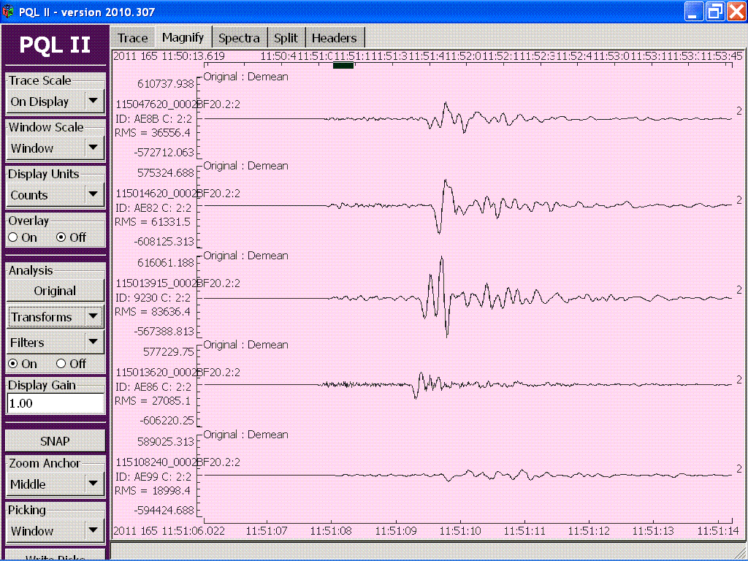
Task: Enable the Filters On radio button
Action: pyautogui.click(x=13, y=364)
